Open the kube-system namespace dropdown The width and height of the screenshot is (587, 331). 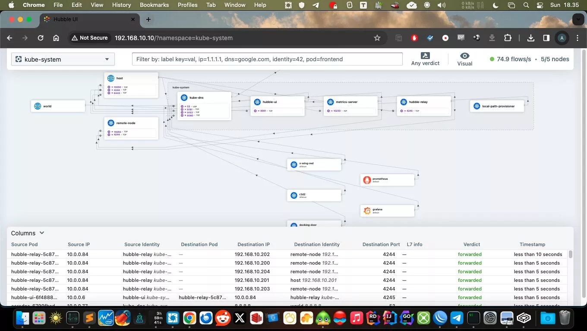63,59
